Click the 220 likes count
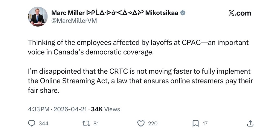 tap(153, 124)
